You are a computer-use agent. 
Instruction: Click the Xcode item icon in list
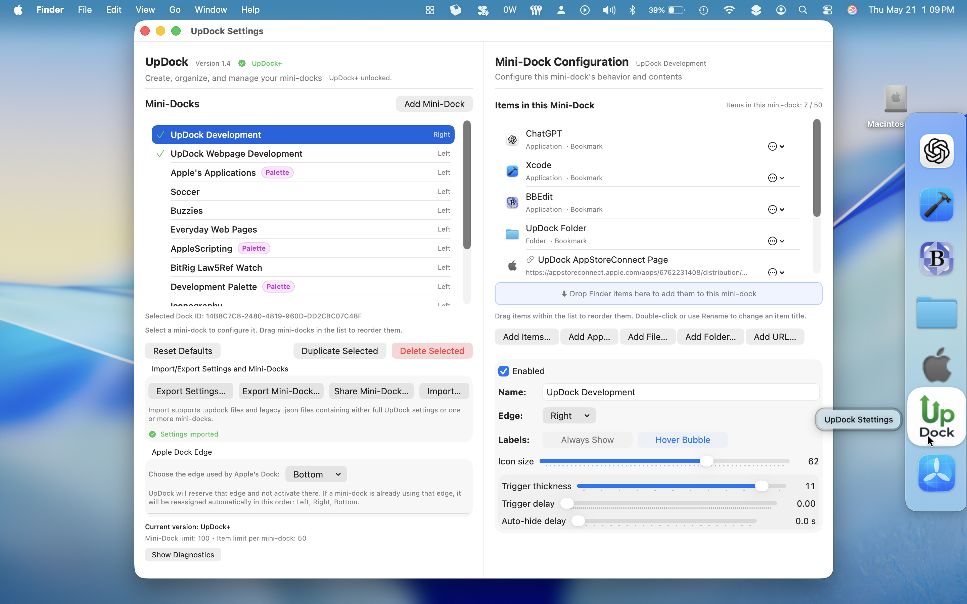pyautogui.click(x=512, y=171)
